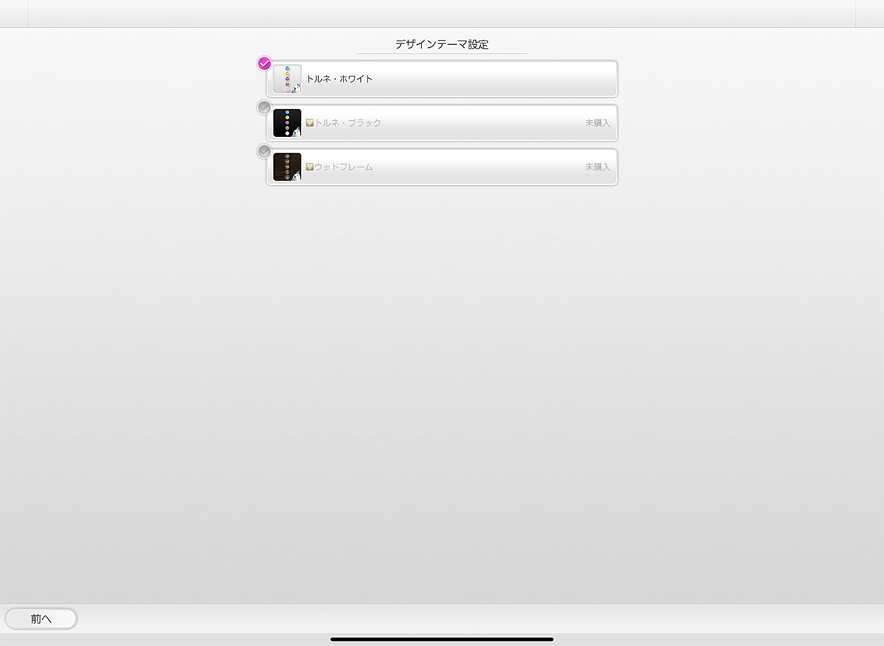The height and width of the screenshot is (646, 884).
Task: Go back with the 前へ button
Action: [x=41, y=619]
